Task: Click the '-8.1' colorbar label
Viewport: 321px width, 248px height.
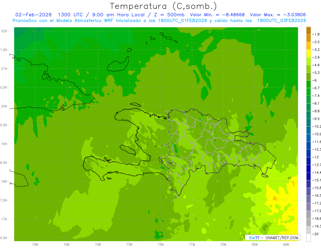Action: 316,103
